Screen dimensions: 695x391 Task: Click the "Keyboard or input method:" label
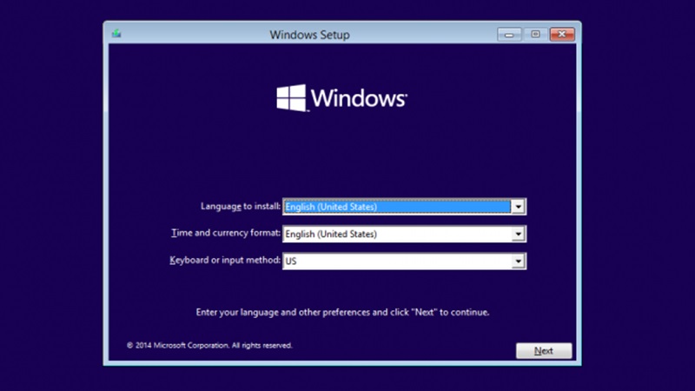coord(225,260)
